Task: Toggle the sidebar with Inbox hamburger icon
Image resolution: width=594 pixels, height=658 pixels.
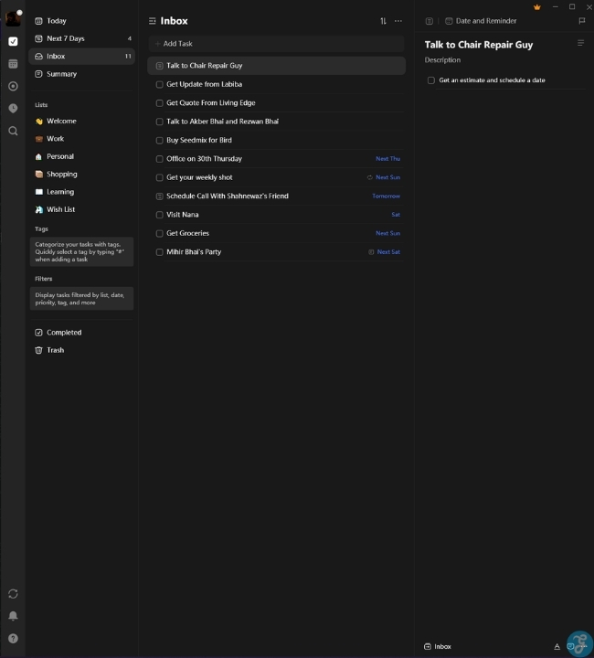Action: tap(153, 21)
